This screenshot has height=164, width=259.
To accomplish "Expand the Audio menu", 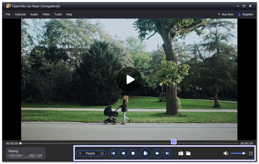I will 34,14.
